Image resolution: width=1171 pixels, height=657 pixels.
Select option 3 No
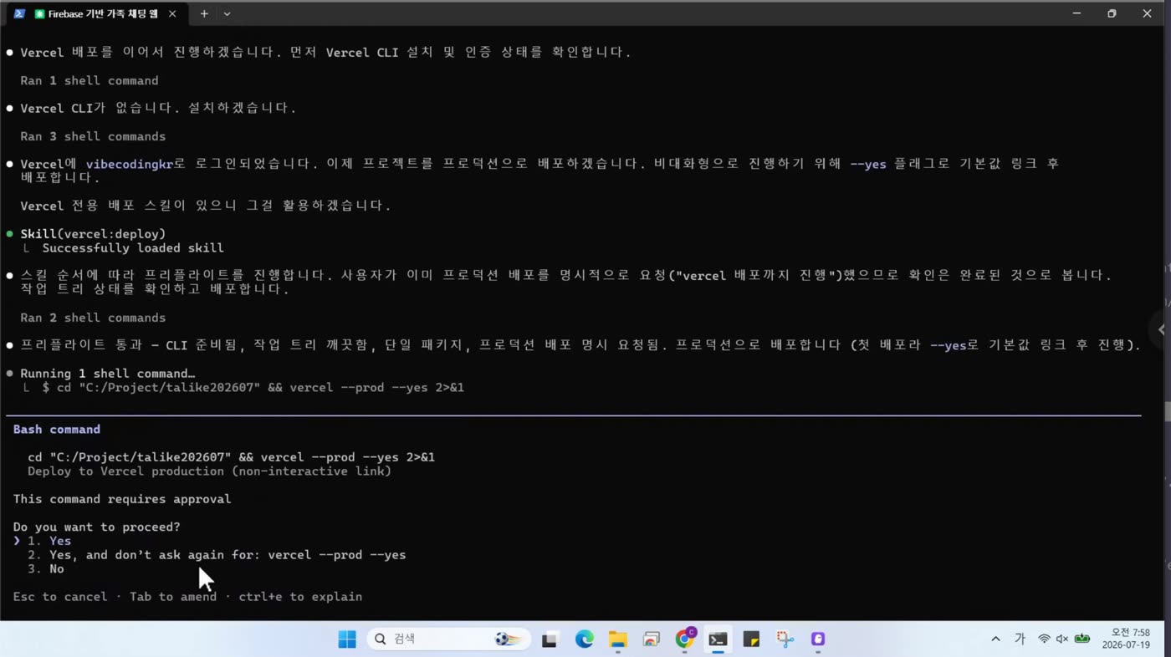(x=46, y=569)
